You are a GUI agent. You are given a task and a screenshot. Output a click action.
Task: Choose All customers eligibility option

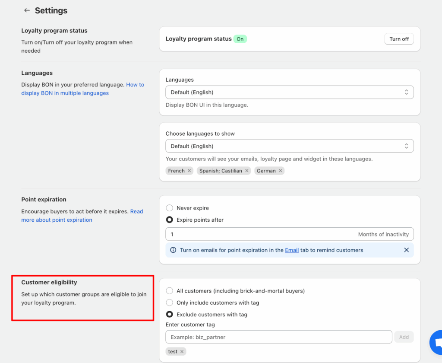click(170, 291)
